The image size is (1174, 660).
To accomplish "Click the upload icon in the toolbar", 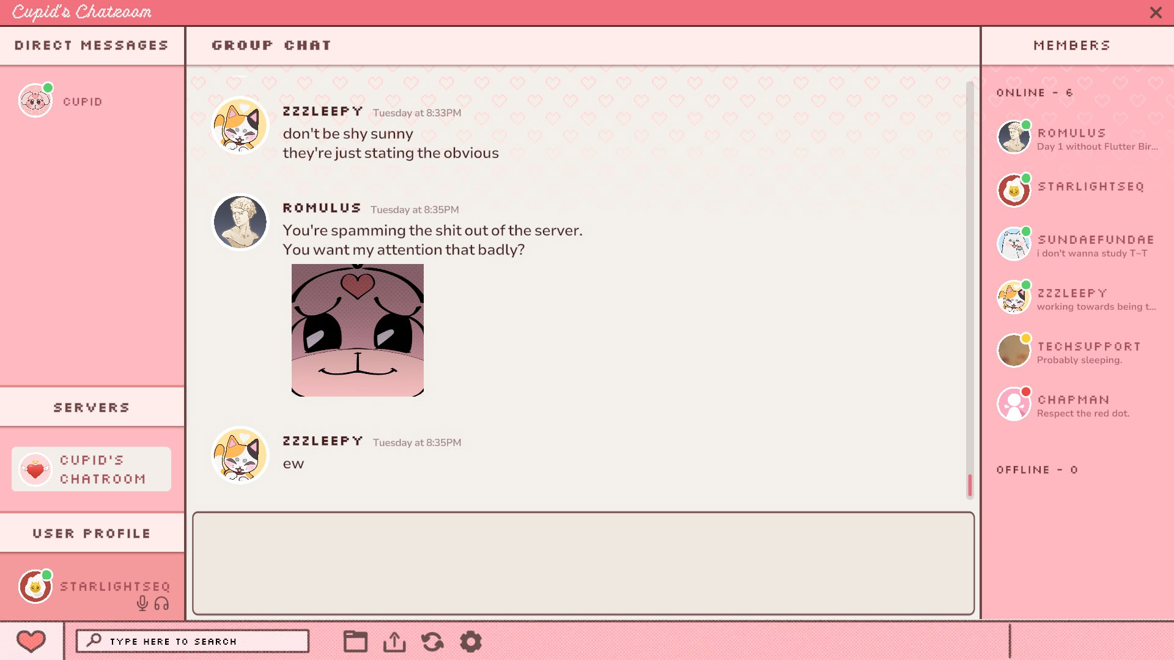I will pos(394,642).
